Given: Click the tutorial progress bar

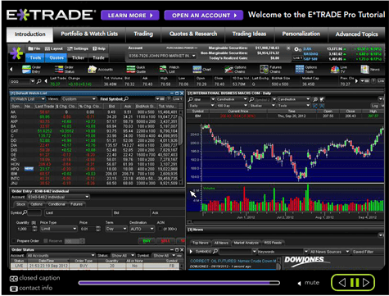Looking at the screenshot, I should pos(179,283).
